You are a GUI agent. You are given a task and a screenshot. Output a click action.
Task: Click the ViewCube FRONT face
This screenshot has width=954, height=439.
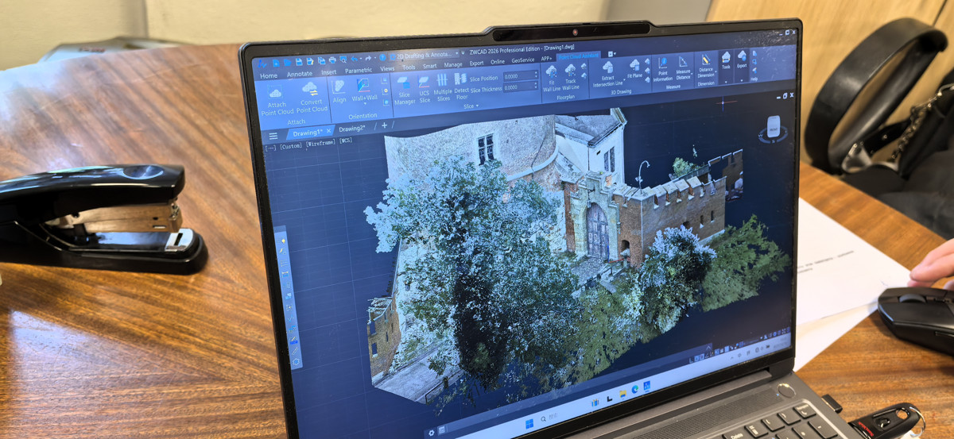click(773, 128)
